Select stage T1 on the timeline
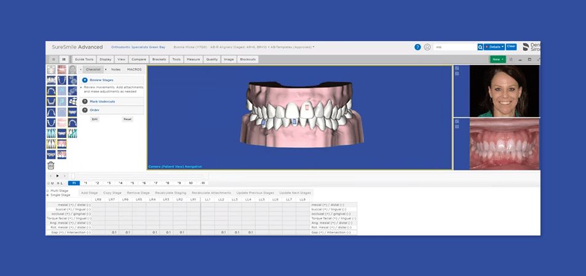 pos(74,183)
